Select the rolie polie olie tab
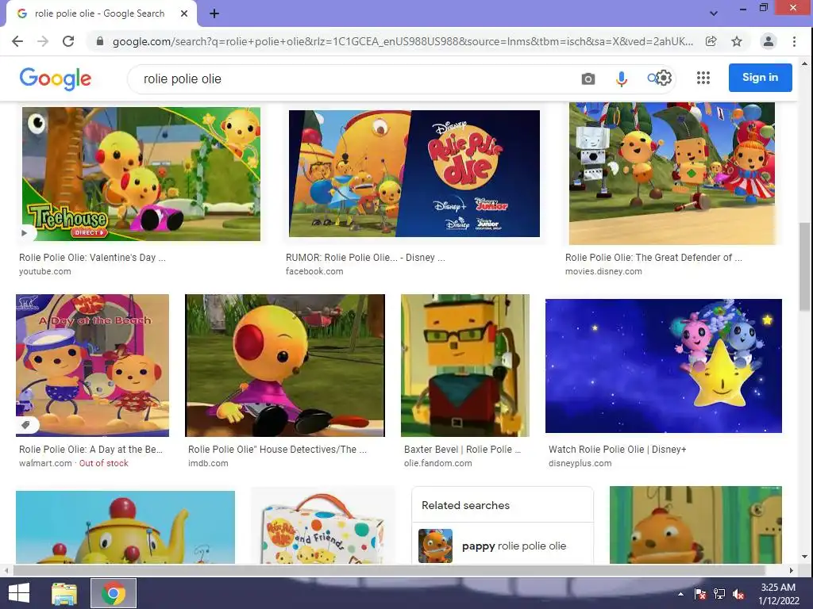Viewport: 813px width, 609px height. point(101,13)
